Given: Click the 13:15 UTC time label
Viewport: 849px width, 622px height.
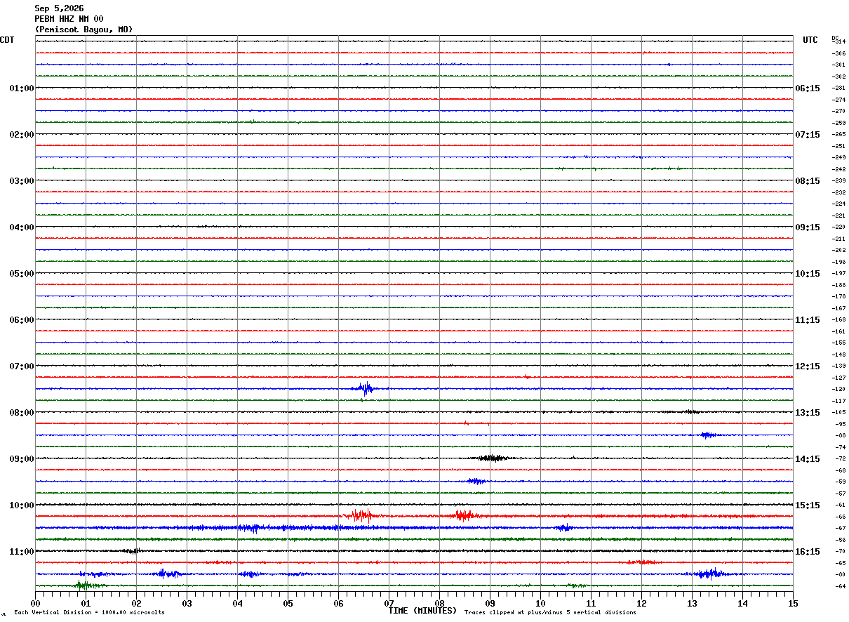Looking at the screenshot, I should pyautogui.click(x=808, y=413).
